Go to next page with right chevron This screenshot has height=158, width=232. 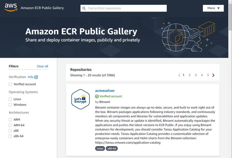tap(213, 75)
